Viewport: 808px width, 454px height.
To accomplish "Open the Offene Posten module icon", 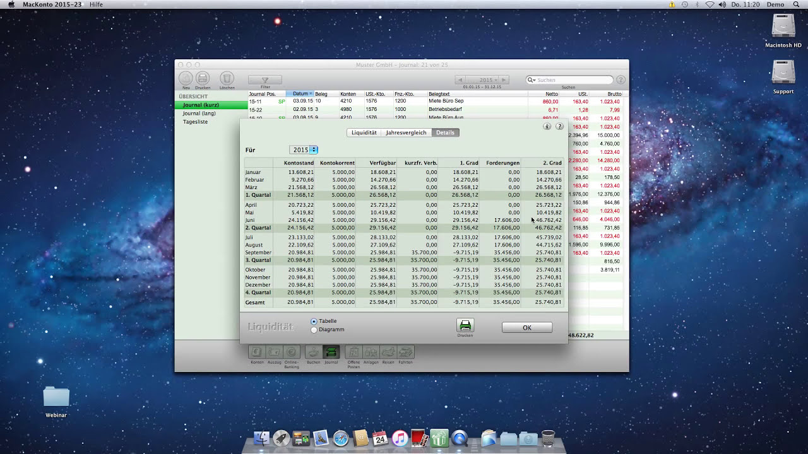I will click(353, 352).
